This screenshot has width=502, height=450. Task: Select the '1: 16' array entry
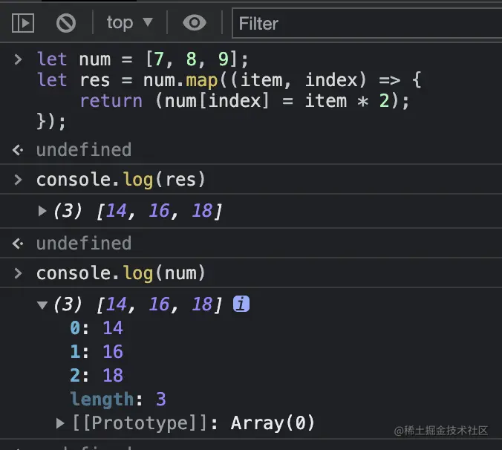[x=97, y=352]
